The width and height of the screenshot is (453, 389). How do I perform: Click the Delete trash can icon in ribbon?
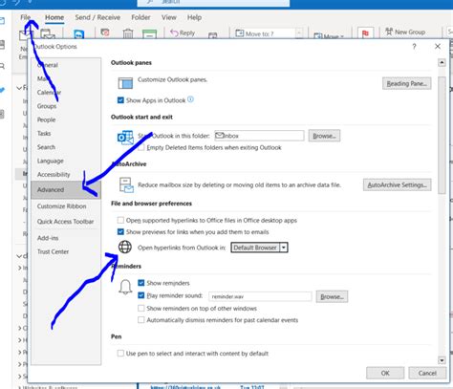[x=128, y=33]
